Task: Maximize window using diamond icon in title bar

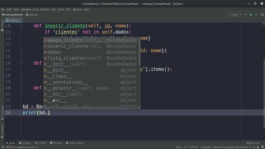Action: pos(255,4)
